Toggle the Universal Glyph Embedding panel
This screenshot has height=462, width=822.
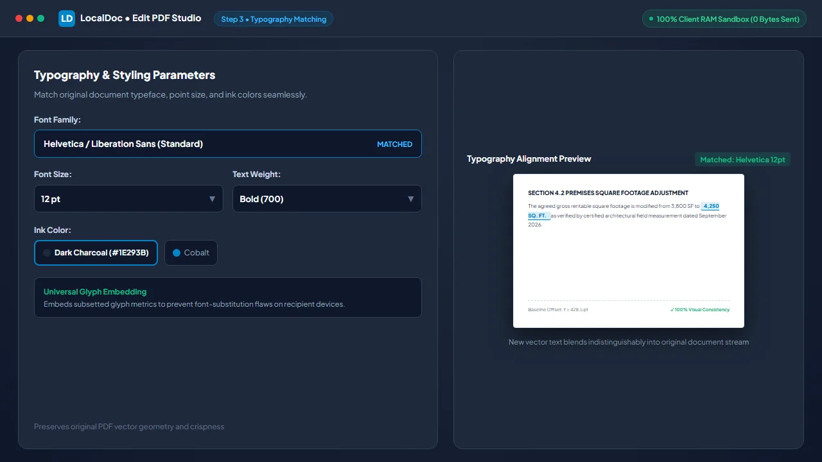[228, 298]
